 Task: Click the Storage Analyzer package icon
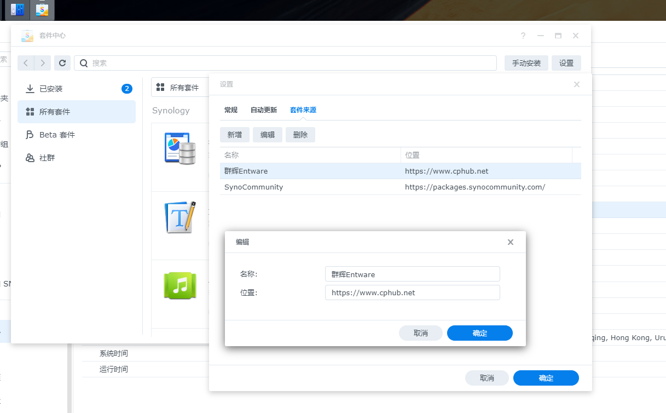(x=180, y=148)
